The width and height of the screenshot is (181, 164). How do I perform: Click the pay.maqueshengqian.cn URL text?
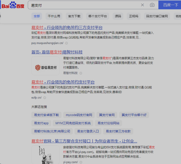pos(47,43)
